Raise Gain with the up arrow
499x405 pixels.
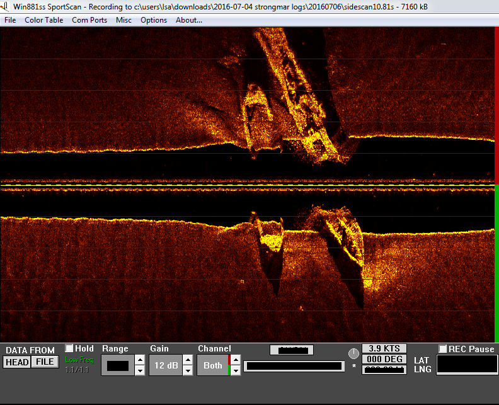coord(188,360)
